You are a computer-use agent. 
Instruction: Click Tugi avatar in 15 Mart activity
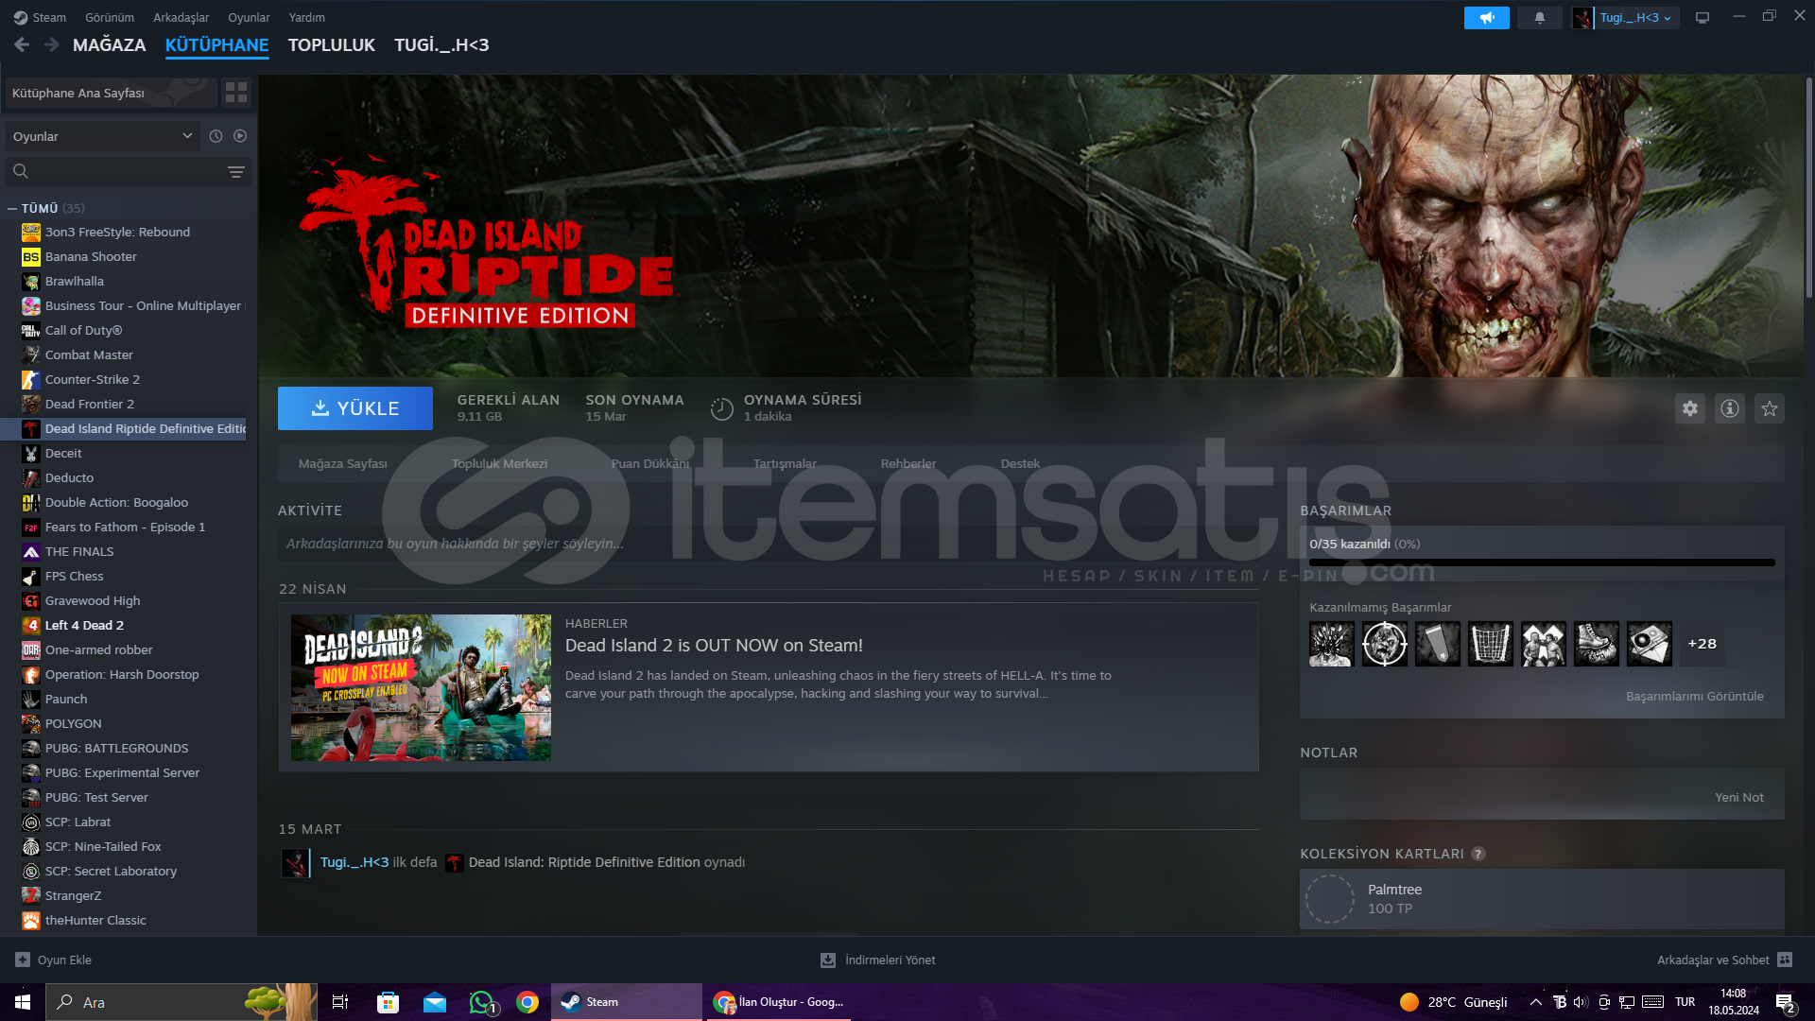pyautogui.click(x=295, y=862)
